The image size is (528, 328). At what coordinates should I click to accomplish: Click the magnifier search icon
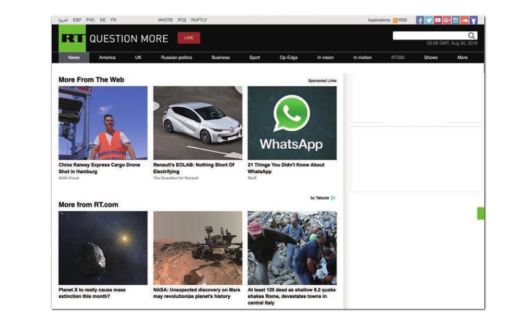(471, 36)
